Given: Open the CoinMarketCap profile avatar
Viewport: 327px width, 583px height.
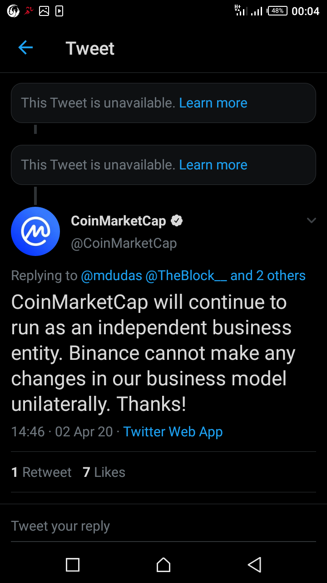Looking at the screenshot, I should click(35, 231).
